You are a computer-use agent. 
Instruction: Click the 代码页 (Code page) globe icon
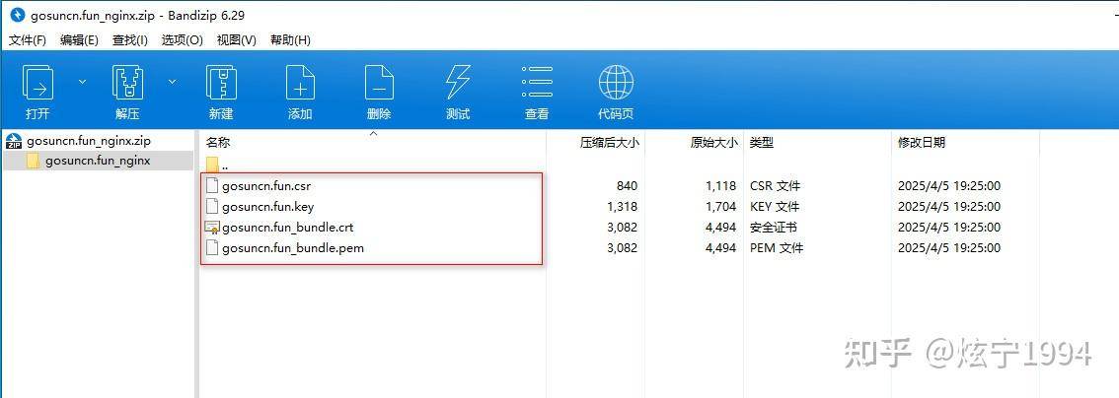coord(616,82)
